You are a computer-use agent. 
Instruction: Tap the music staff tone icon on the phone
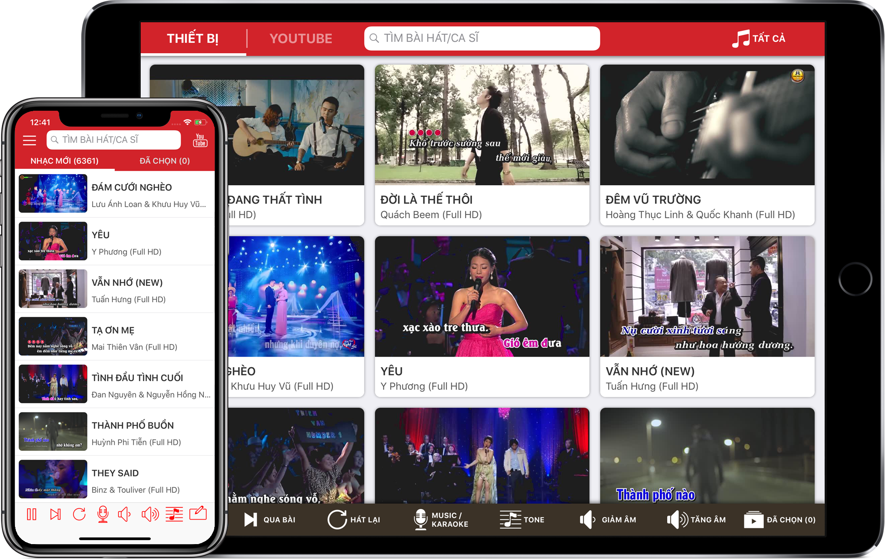(174, 514)
